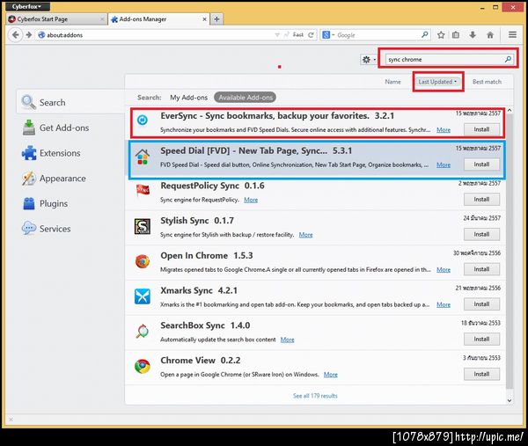Install EverSync add-on
The width and height of the screenshot is (528, 446).
coord(481,129)
